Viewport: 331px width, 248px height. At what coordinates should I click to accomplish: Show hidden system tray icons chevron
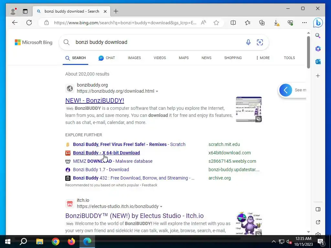coord(273,242)
